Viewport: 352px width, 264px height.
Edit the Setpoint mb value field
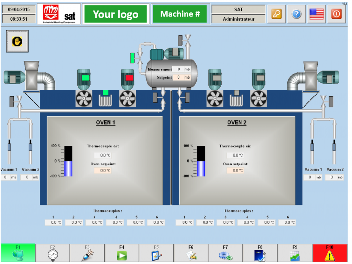[178, 77]
